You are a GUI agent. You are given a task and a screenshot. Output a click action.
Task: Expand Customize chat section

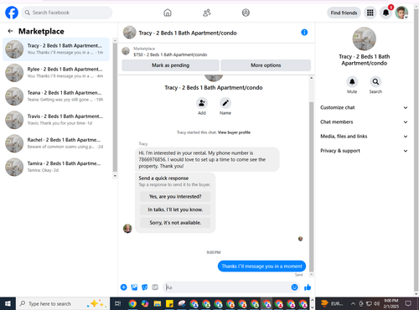pyautogui.click(x=364, y=107)
